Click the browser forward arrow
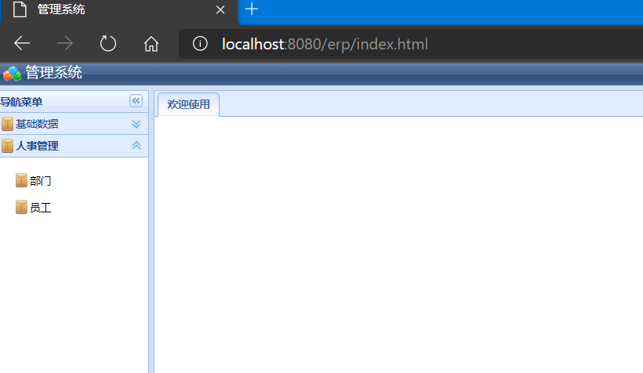The width and height of the screenshot is (643, 373). click(65, 43)
